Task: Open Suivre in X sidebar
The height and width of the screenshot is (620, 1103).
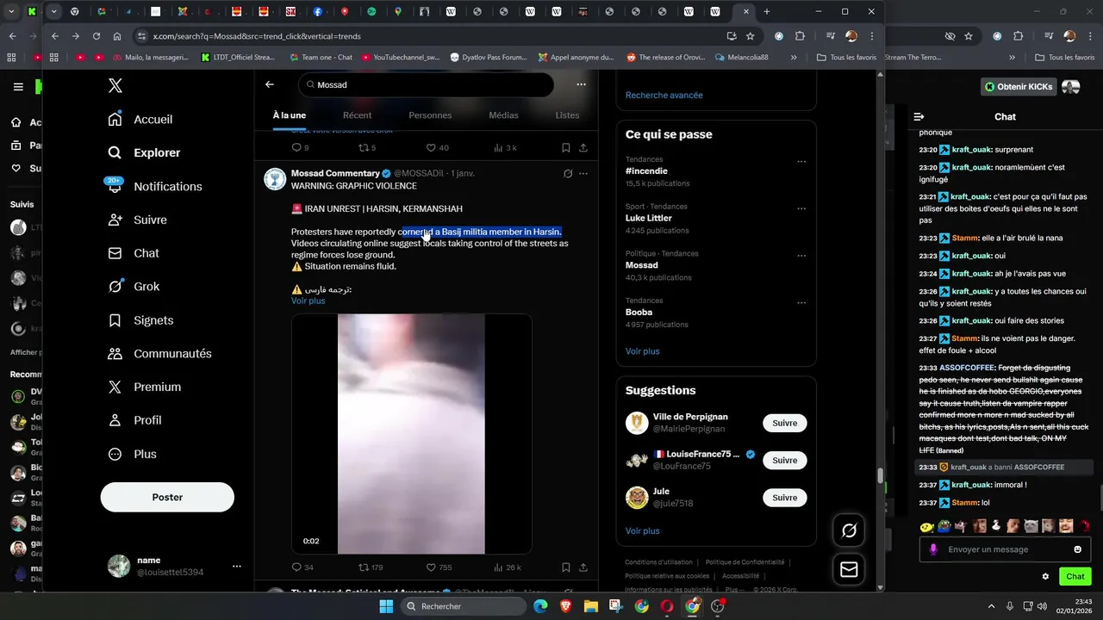Action: (x=140, y=220)
